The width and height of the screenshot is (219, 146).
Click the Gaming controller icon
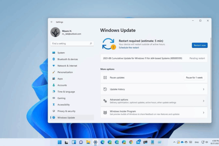pos(54,98)
